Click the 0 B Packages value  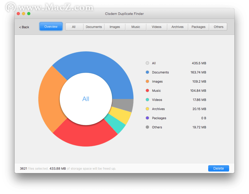tap(204, 118)
